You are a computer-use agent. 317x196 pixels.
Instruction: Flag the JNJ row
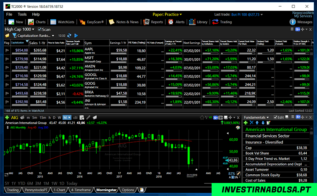[x=7, y=102]
